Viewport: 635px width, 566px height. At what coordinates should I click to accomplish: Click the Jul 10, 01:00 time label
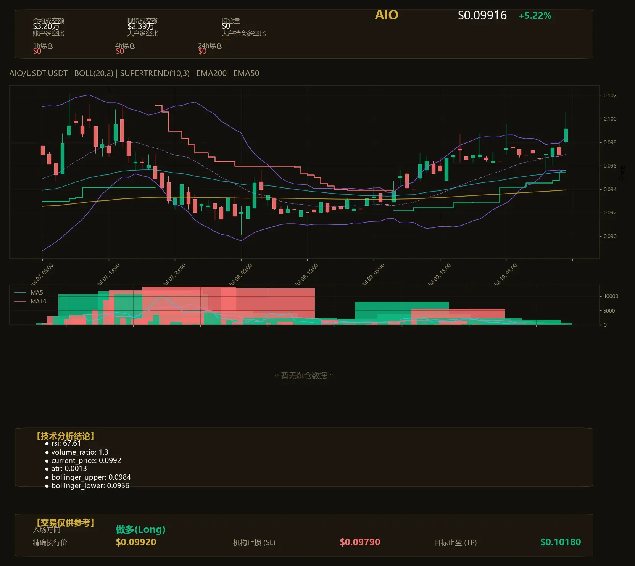point(505,275)
